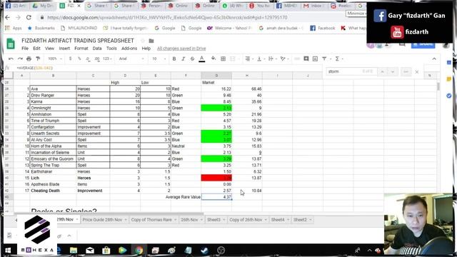Viewport: 457px width, 257px height.
Task: Click the Undo toolbar icon
Action: coord(11,59)
